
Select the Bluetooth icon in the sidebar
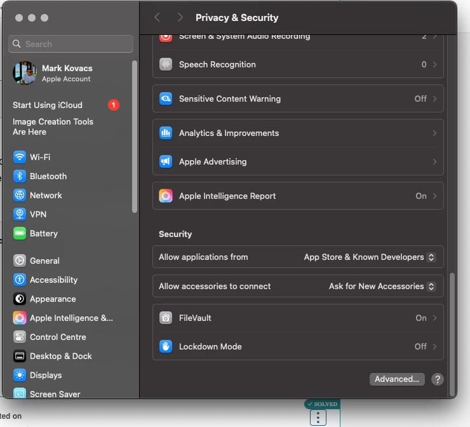(x=20, y=176)
